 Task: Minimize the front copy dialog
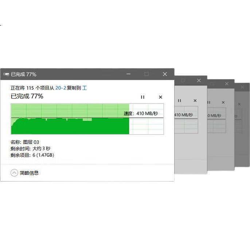(x=129, y=74)
